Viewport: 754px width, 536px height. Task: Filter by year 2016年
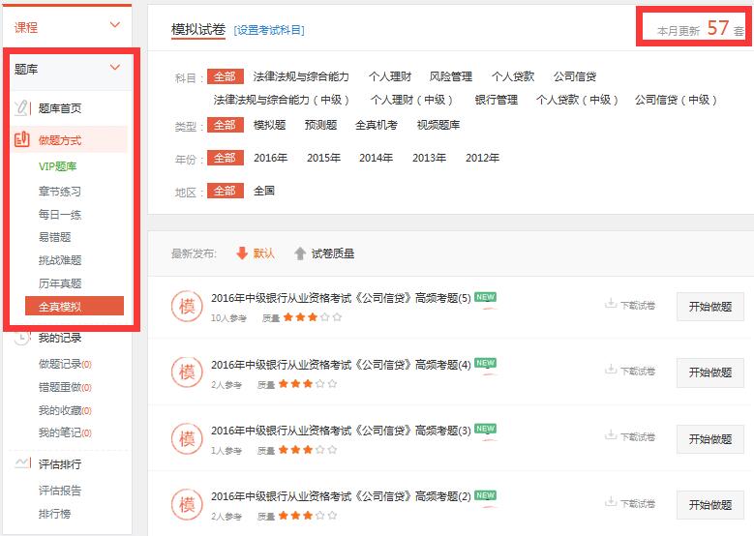pos(271,158)
